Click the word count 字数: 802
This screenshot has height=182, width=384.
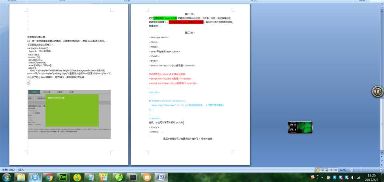(x=8, y=170)
